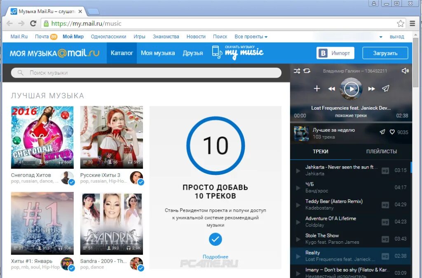Screen dimensions: 422x278
Task: Click HQ badge on Teddy Bear track
Action: click(385, 205)
